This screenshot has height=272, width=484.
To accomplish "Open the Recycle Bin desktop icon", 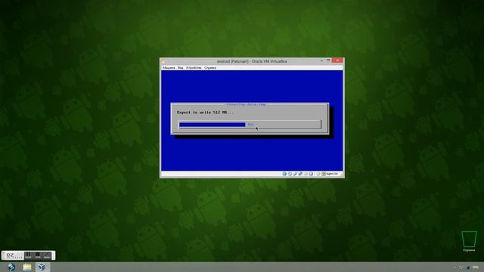I will coord(469,241).
